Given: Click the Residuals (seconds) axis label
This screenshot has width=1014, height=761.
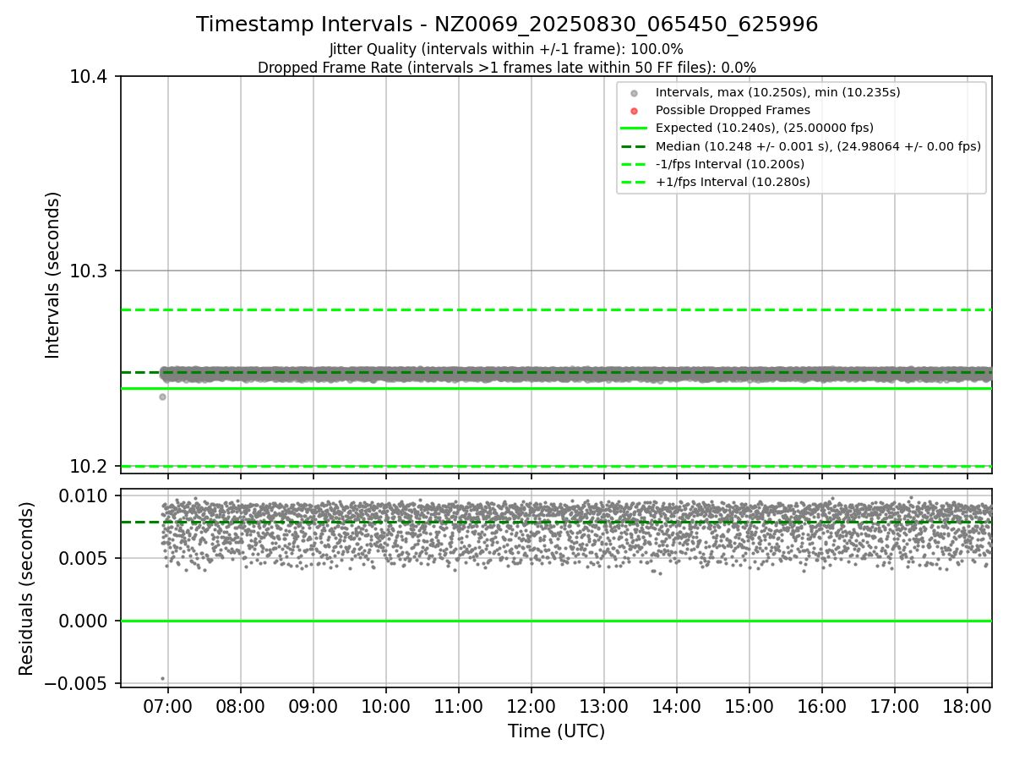Looking at the screenshot, I should [27, 589].
